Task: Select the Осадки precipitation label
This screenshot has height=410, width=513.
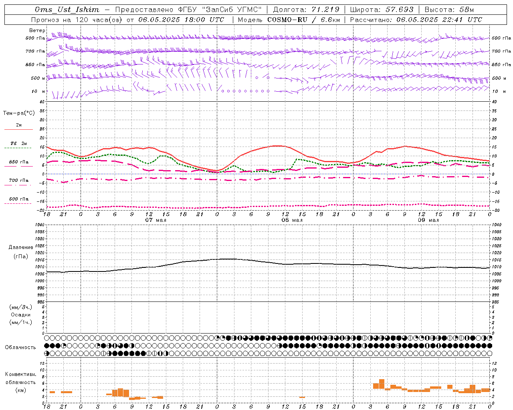Action: pos(21,315)
